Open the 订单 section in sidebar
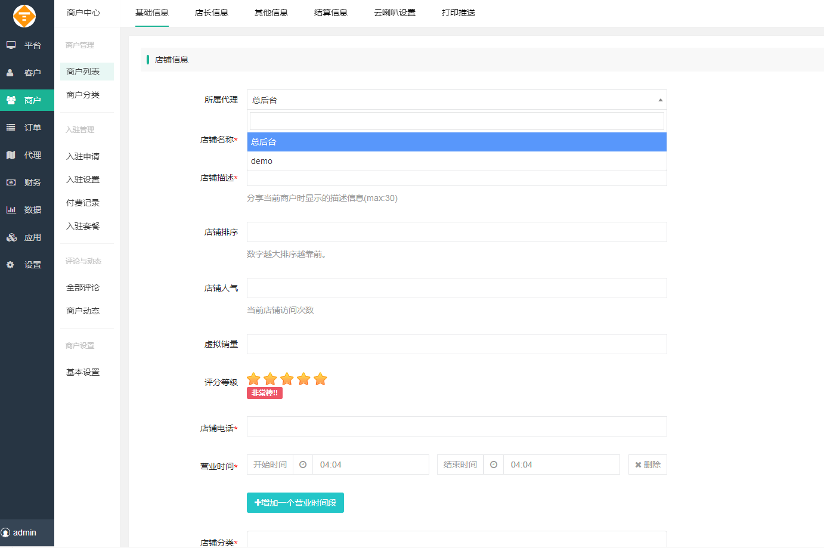 pyautogui.click(x=11, y=127)
